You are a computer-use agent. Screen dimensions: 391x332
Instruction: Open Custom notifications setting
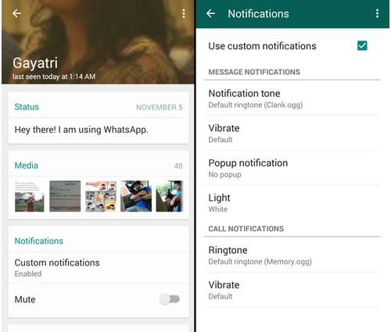(99, 267)
